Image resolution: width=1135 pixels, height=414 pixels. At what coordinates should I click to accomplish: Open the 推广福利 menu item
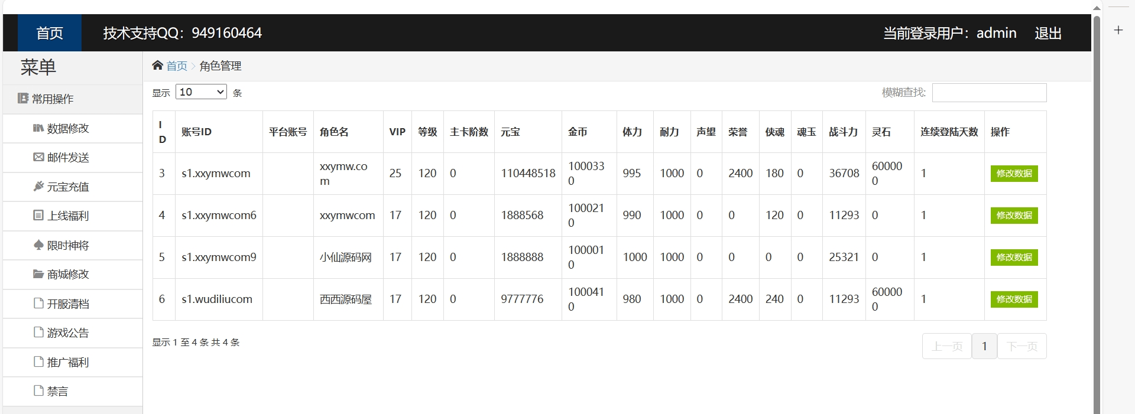73,362
